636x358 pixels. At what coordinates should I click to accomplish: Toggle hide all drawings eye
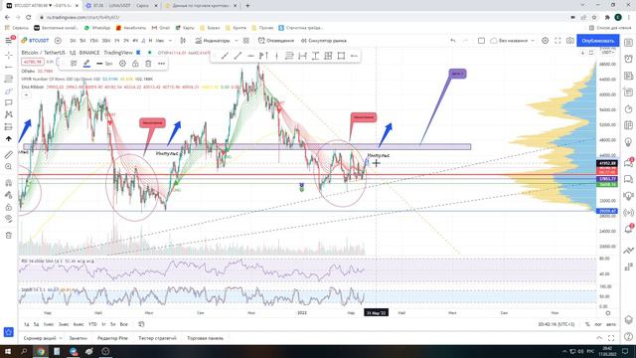coord(9,219)
